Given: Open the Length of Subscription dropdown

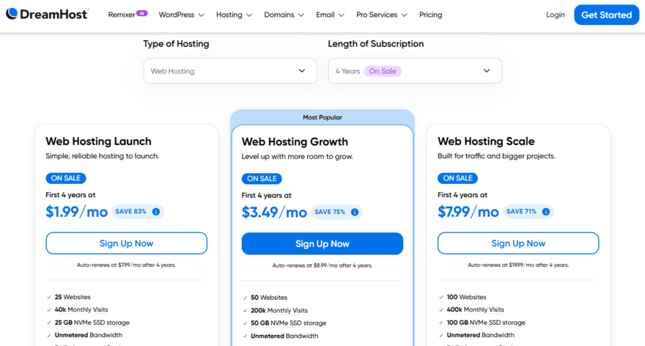Looking at the screenshot, I should point(415,71).
